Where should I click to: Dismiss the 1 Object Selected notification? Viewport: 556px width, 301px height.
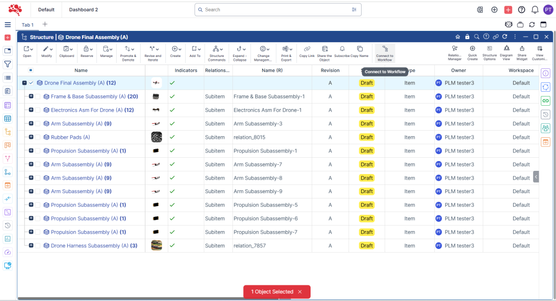click(x=299, y=292)
